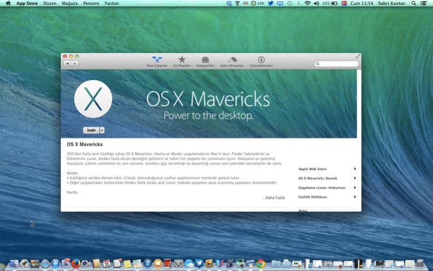Expand the Apple Web Sitesi arrow
The width and height of the screenshot is (433, 271).
(x=355, y=169)
